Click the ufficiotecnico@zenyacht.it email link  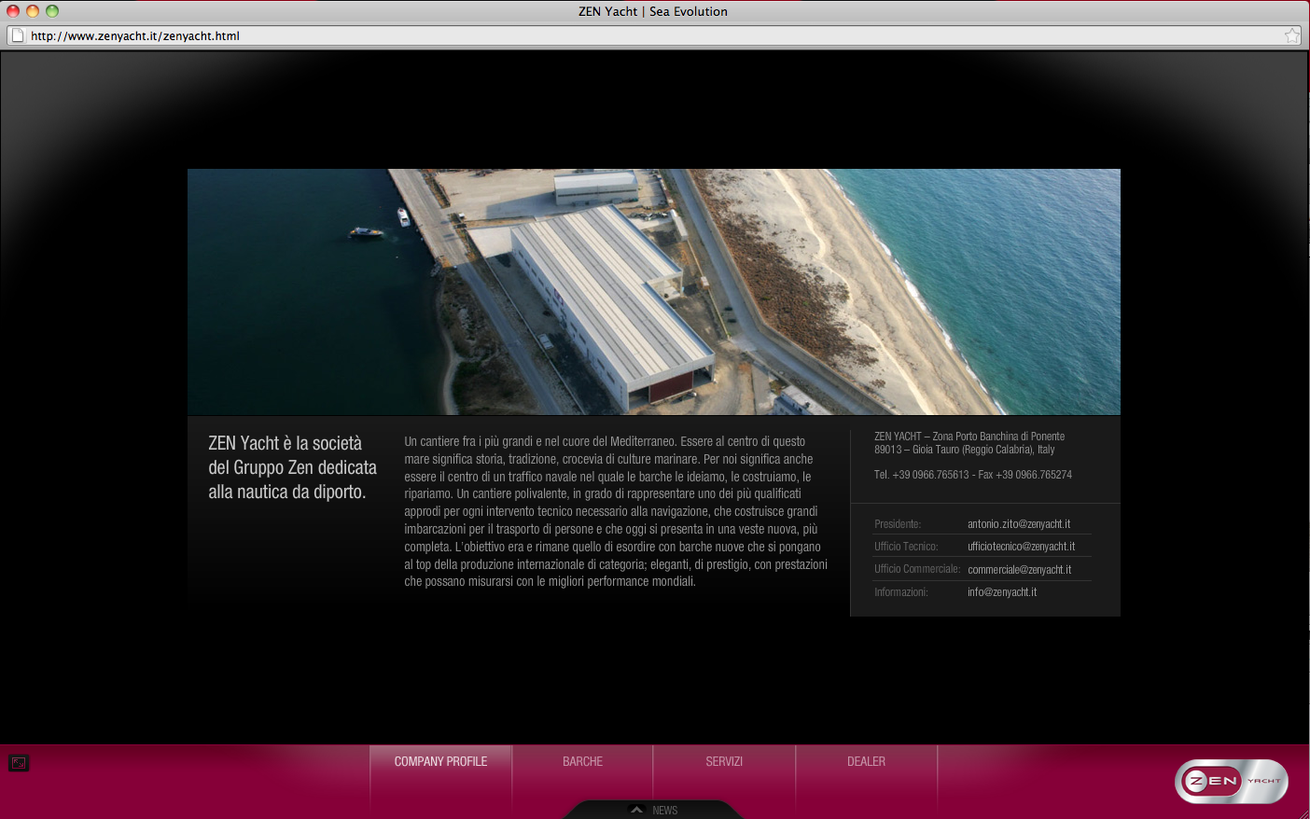(1021, 547)
